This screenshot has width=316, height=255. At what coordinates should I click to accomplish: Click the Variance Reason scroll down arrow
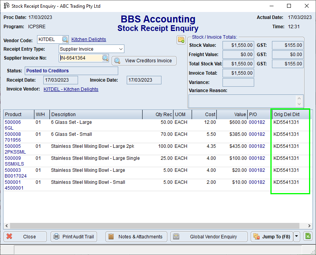(x=299, y=104)
